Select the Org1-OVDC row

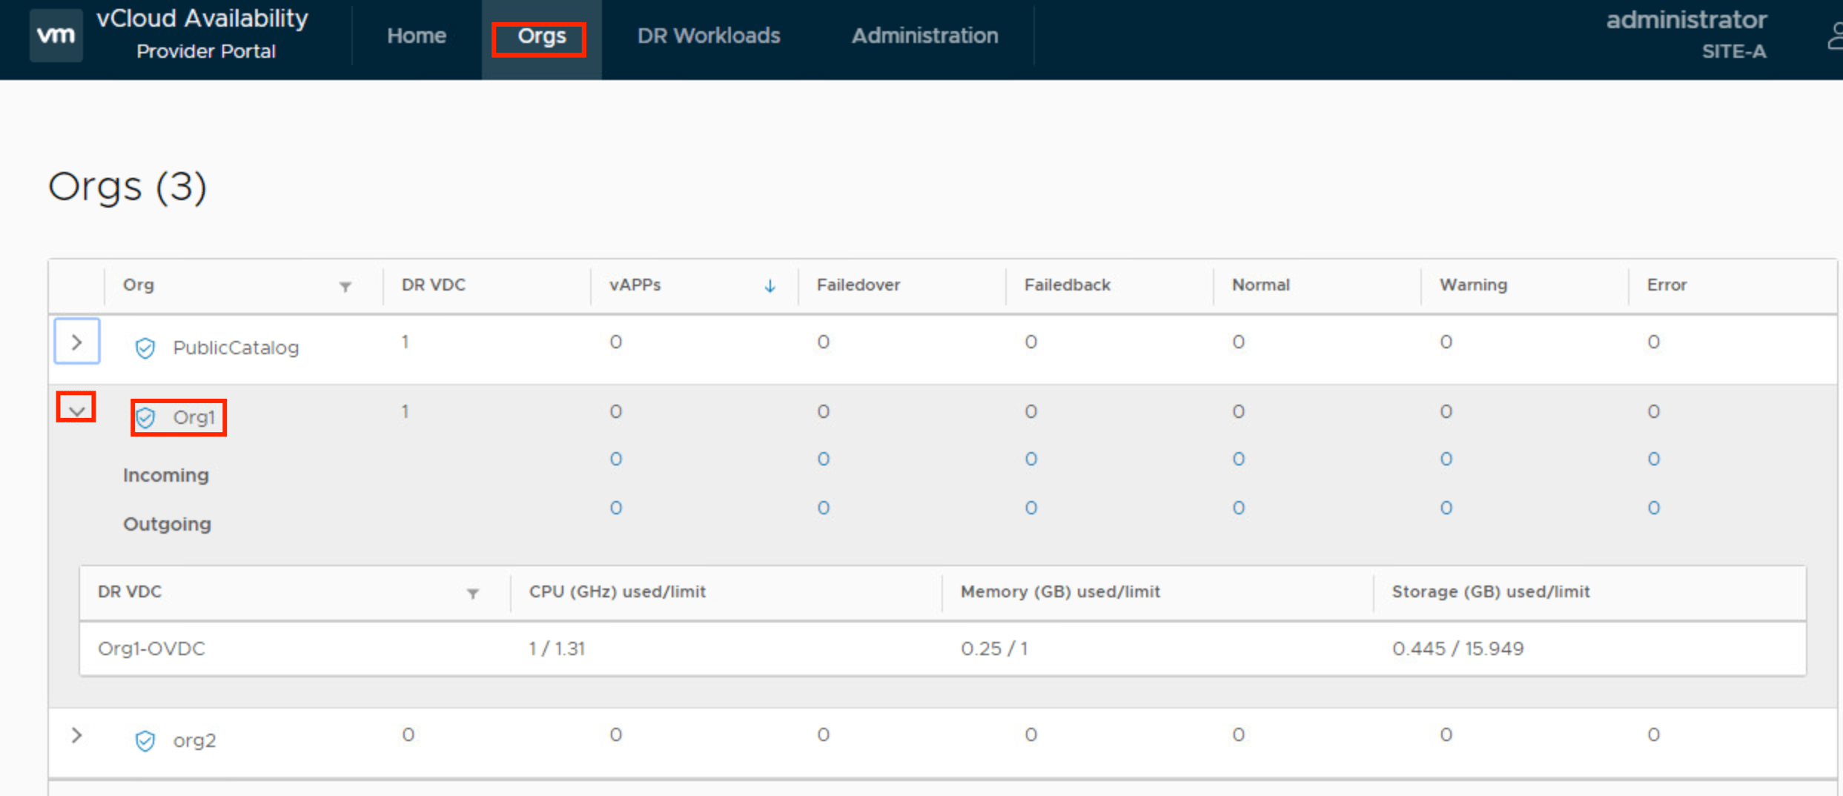coord(151,649)
